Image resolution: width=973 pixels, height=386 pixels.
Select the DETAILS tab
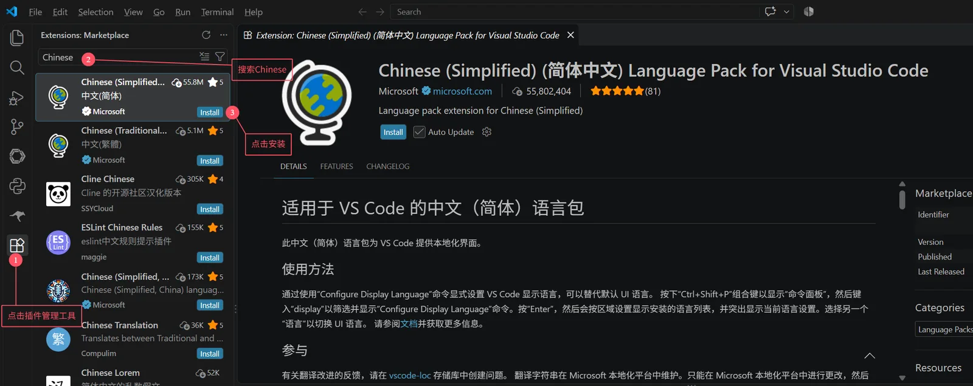(x=294, y=167)
